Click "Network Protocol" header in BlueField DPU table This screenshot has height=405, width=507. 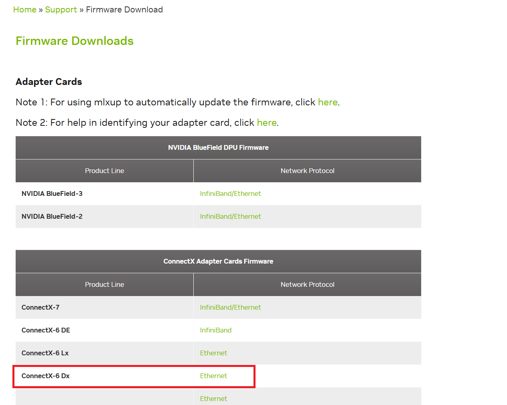[x=307, y=171]
